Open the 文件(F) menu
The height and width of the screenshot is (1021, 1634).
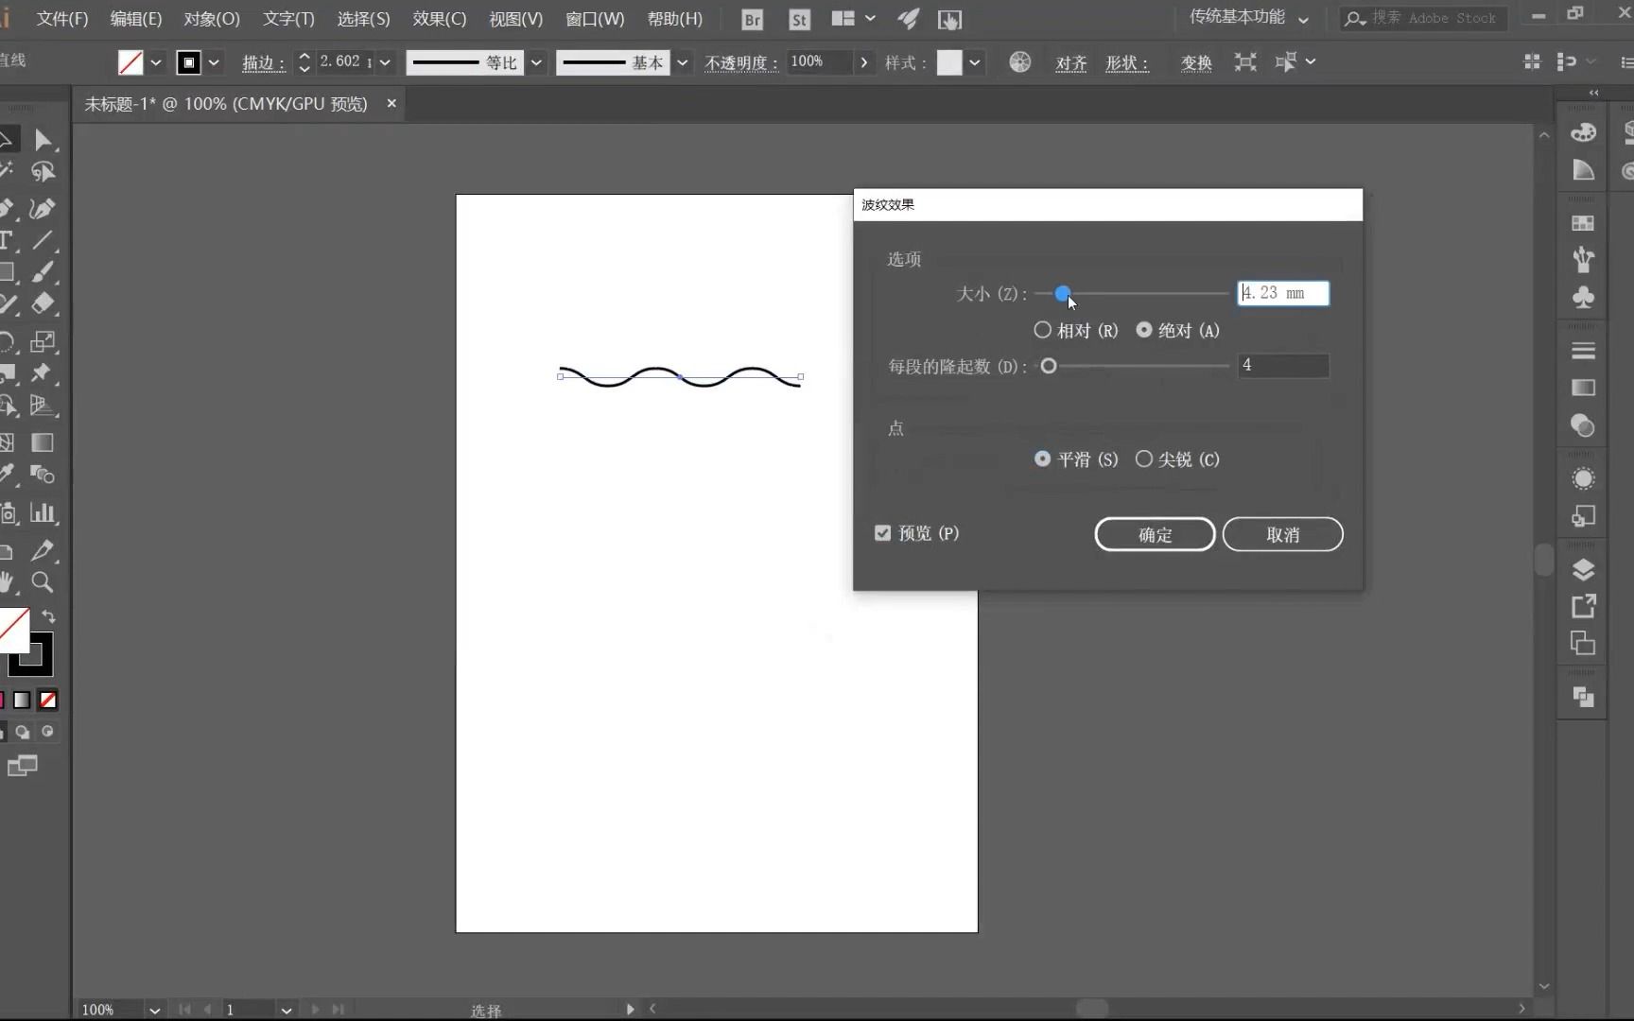click(62, 19)
